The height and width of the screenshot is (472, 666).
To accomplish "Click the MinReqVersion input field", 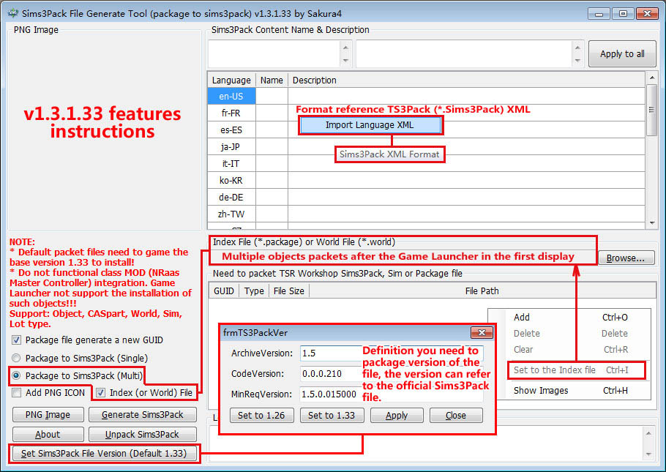I will pos(392,394).
